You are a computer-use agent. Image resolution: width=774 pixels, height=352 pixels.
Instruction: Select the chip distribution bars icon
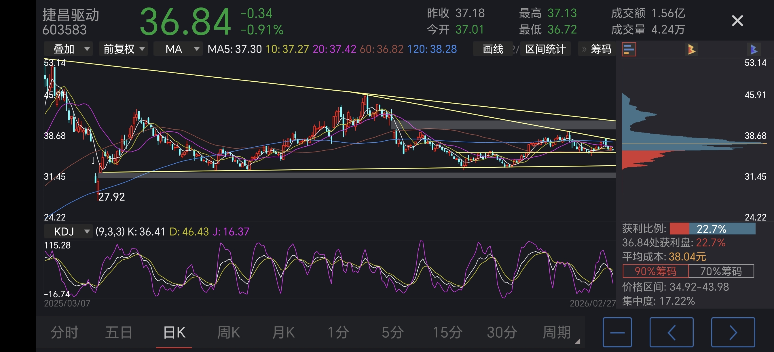(629, 49)
